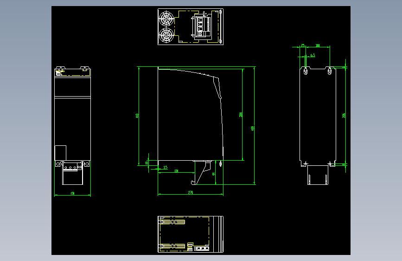Select the 1.5 dimension label
The height and width of the screenshot is (261, 402).
(x=166, y=167)
